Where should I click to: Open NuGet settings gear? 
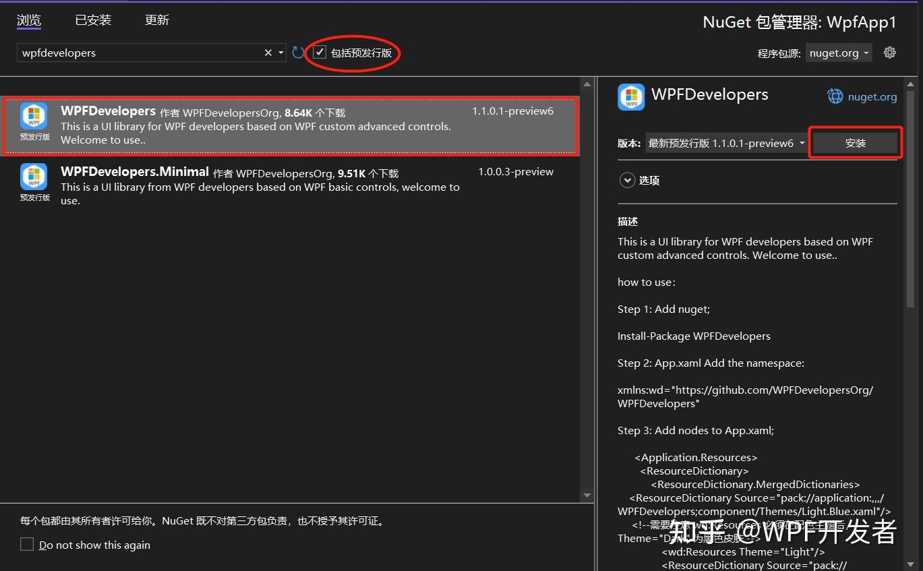coord(890,53)
